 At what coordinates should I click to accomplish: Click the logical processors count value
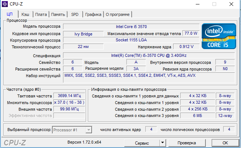click(229, 129)
